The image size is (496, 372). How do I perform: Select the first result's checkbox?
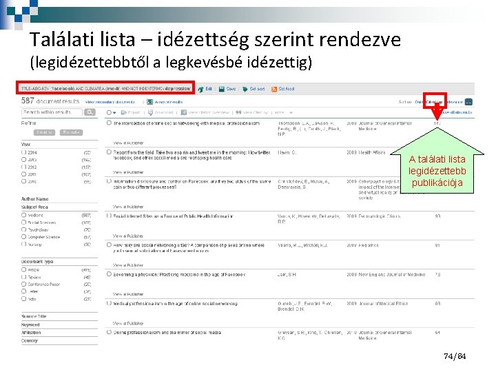tap(109, 123)
